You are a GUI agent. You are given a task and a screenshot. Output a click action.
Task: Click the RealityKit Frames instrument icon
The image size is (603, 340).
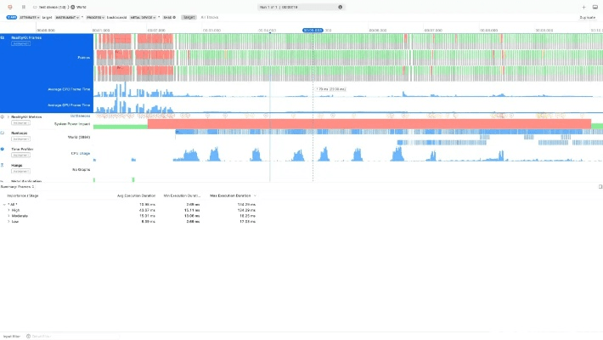coord(3,38)
